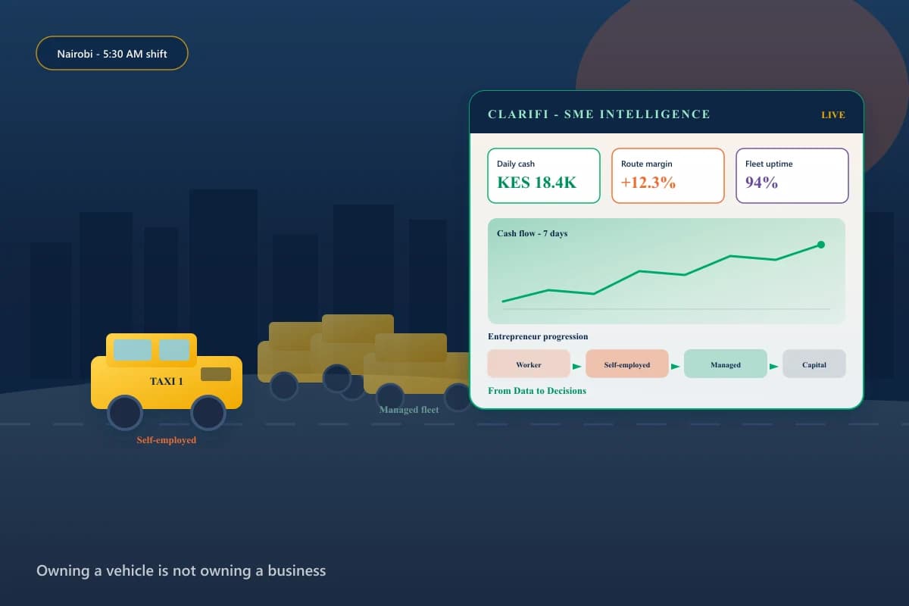Click the Nairobi 5:30 AM shift pill

click(x=111, y=53)
